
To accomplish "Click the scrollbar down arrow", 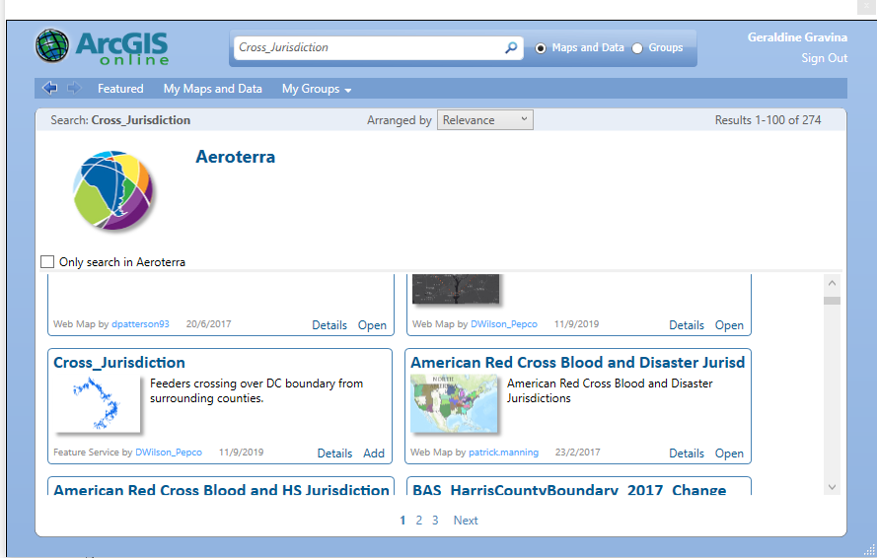I will coord(832,487).
